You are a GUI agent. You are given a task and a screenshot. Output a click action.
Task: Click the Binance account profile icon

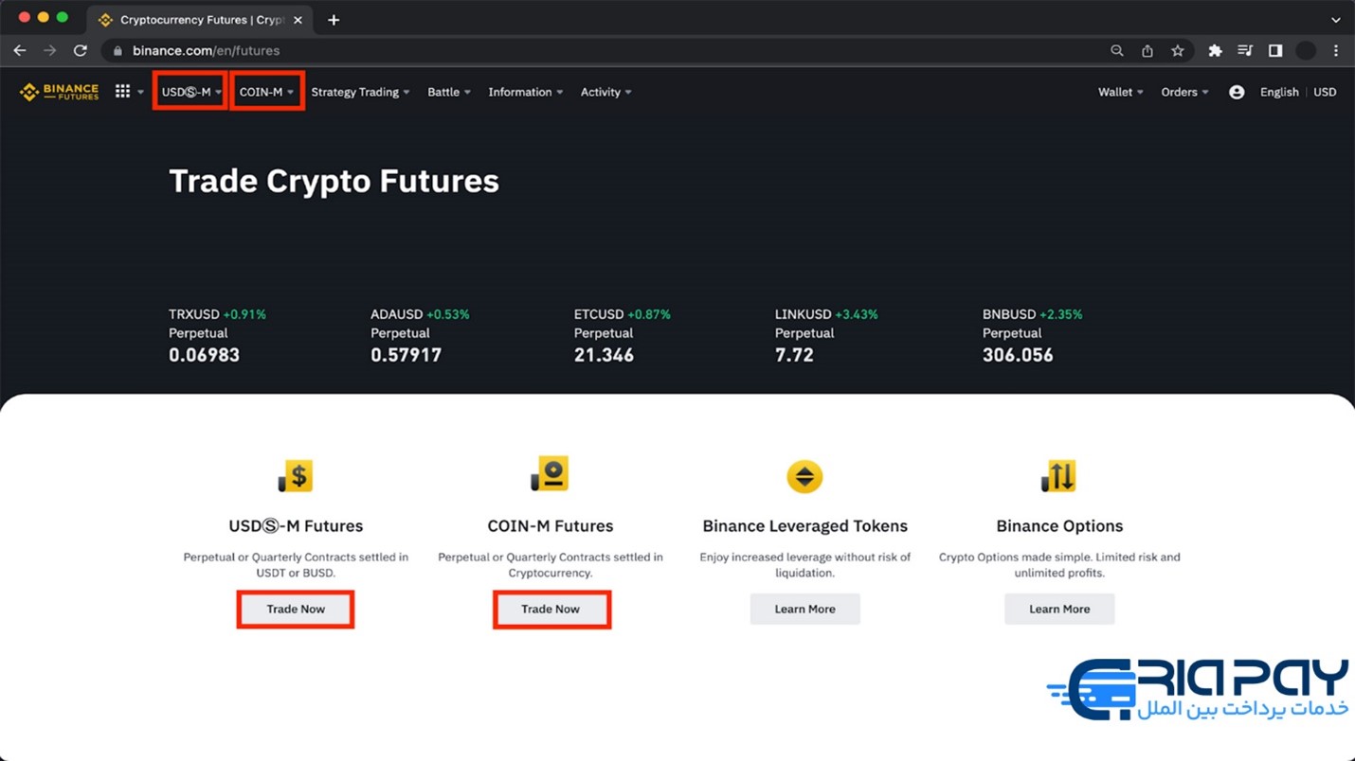point(1237,92)
